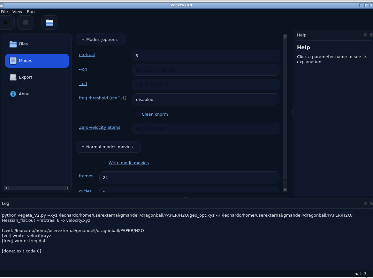Click the Stop square toolbar icon
This screenshot has width=373, height=278.
tap(26, 23)
